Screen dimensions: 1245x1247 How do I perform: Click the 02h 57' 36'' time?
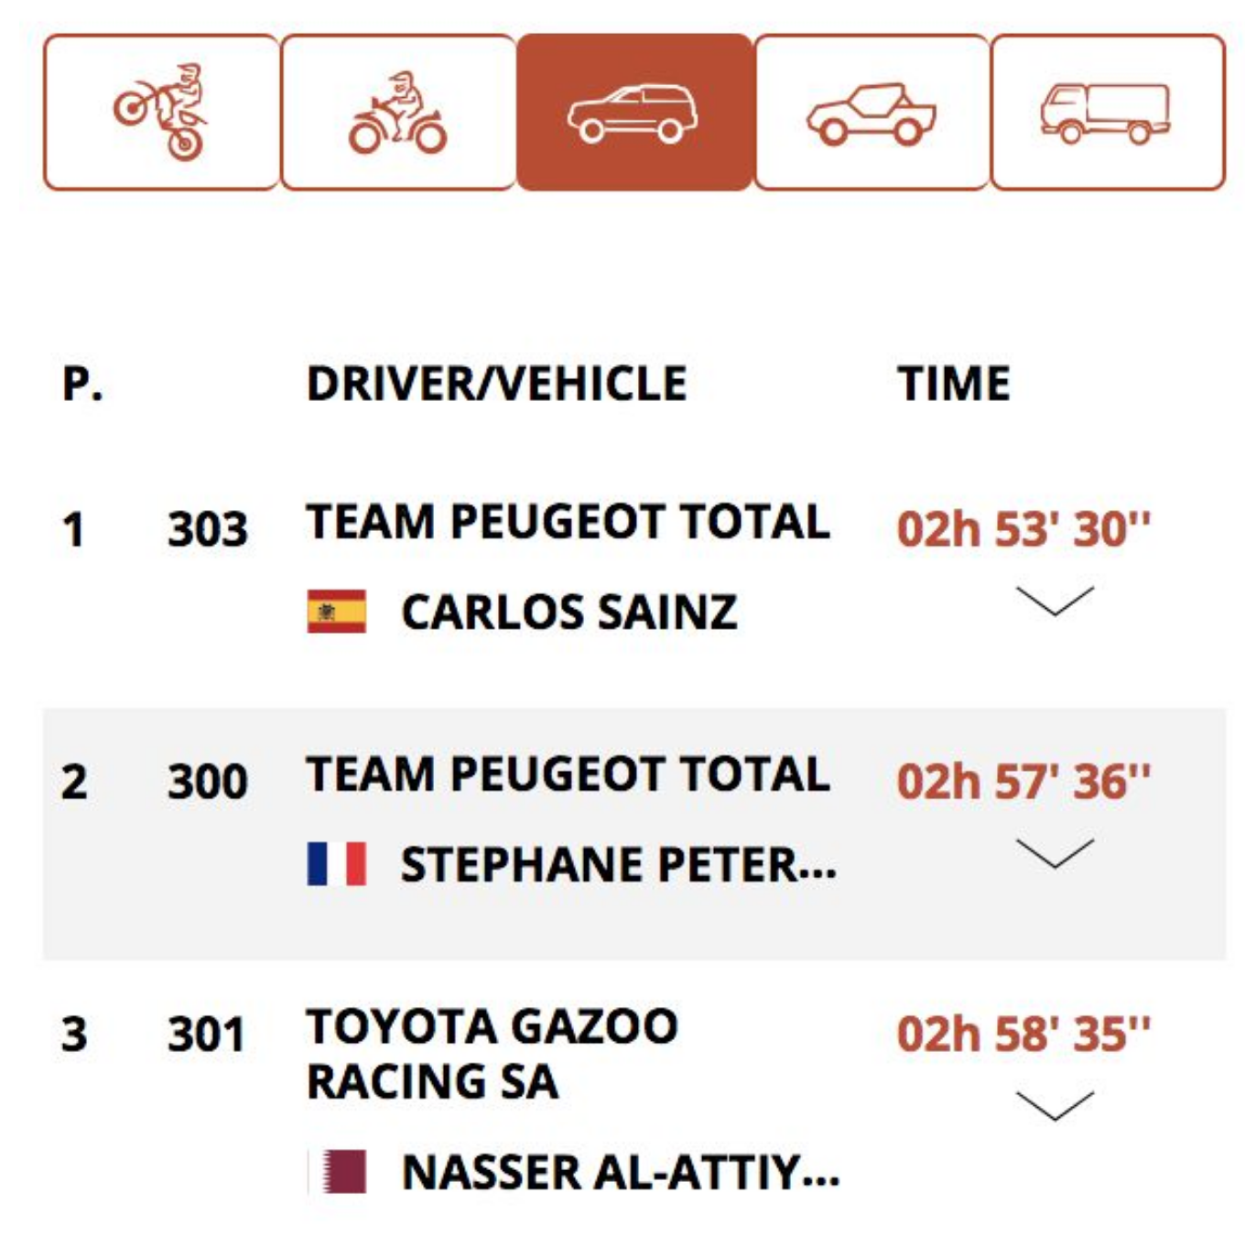click(x=1023, y=782)
